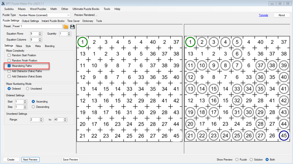Click the green start circle in puzzle preview
293x164 pixels.
pyautogui.click(x=82, y=42)
